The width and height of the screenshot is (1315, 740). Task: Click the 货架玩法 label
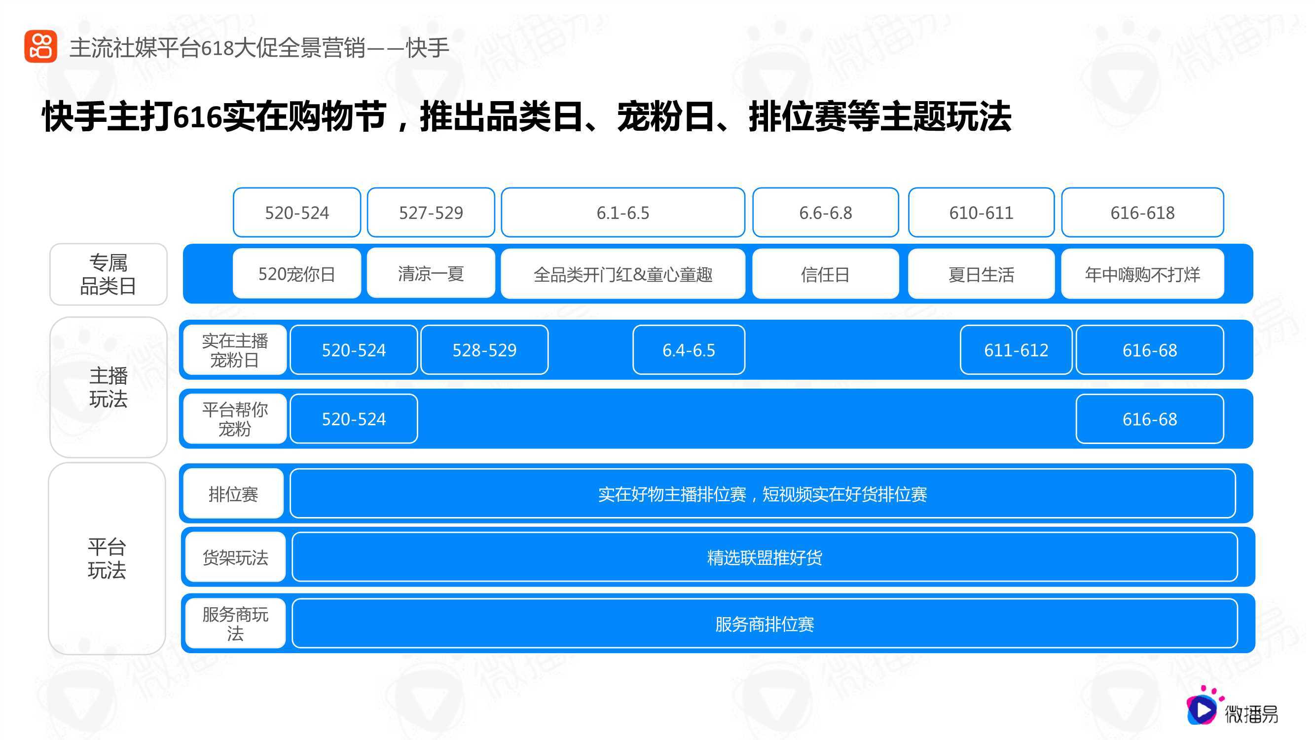point(235,556)
